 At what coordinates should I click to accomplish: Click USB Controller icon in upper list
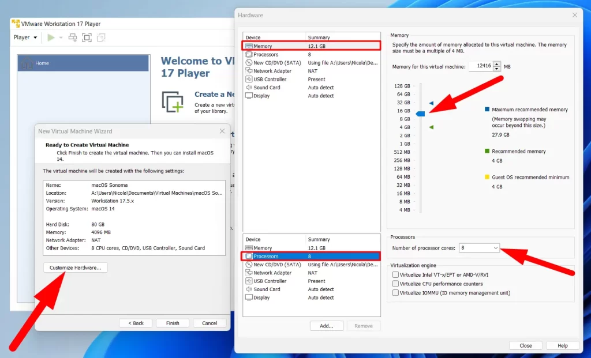tap(249, 79)
